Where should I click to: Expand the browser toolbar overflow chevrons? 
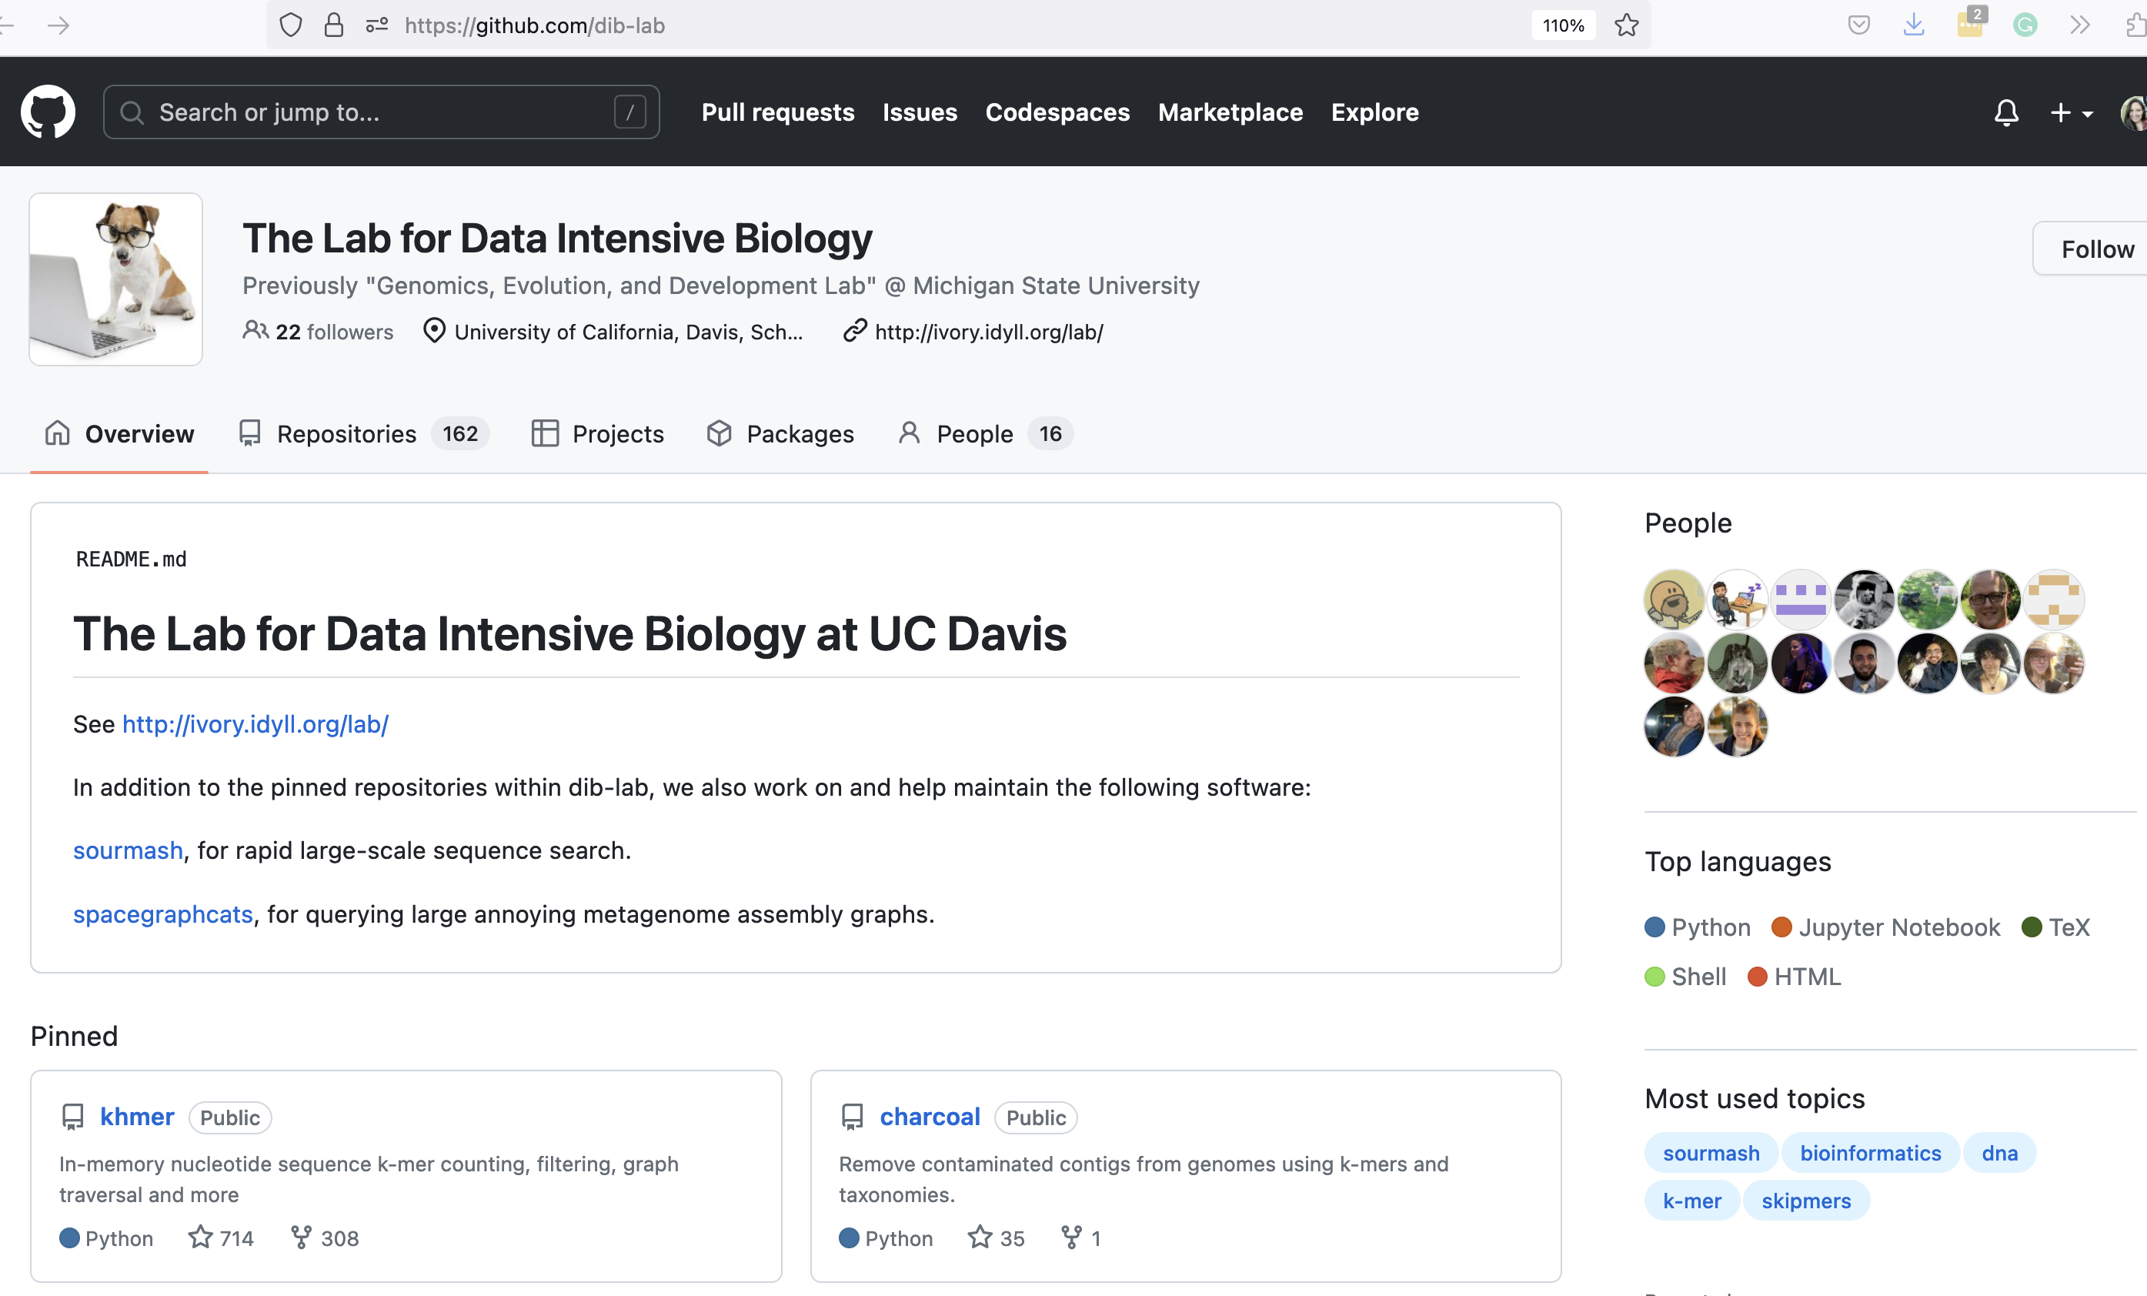click(x=2080, y=25)
